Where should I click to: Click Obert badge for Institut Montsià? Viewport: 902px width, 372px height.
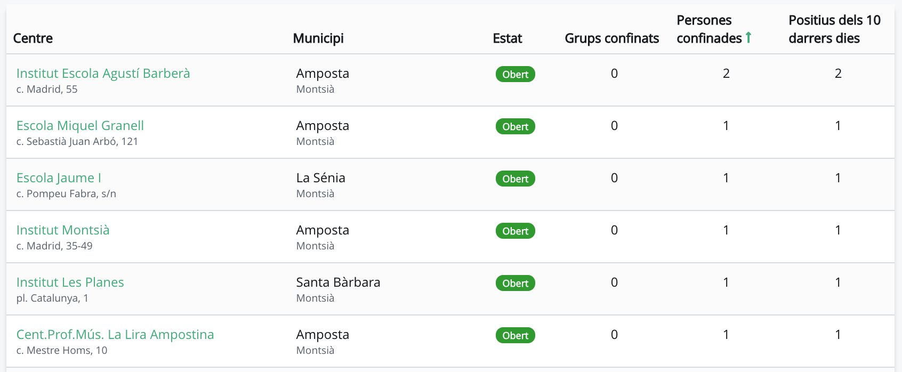(x=516, y=231)
